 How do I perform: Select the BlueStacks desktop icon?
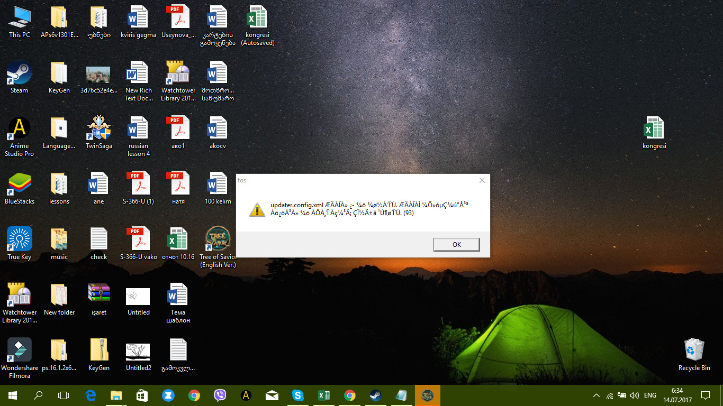(20, 185)
